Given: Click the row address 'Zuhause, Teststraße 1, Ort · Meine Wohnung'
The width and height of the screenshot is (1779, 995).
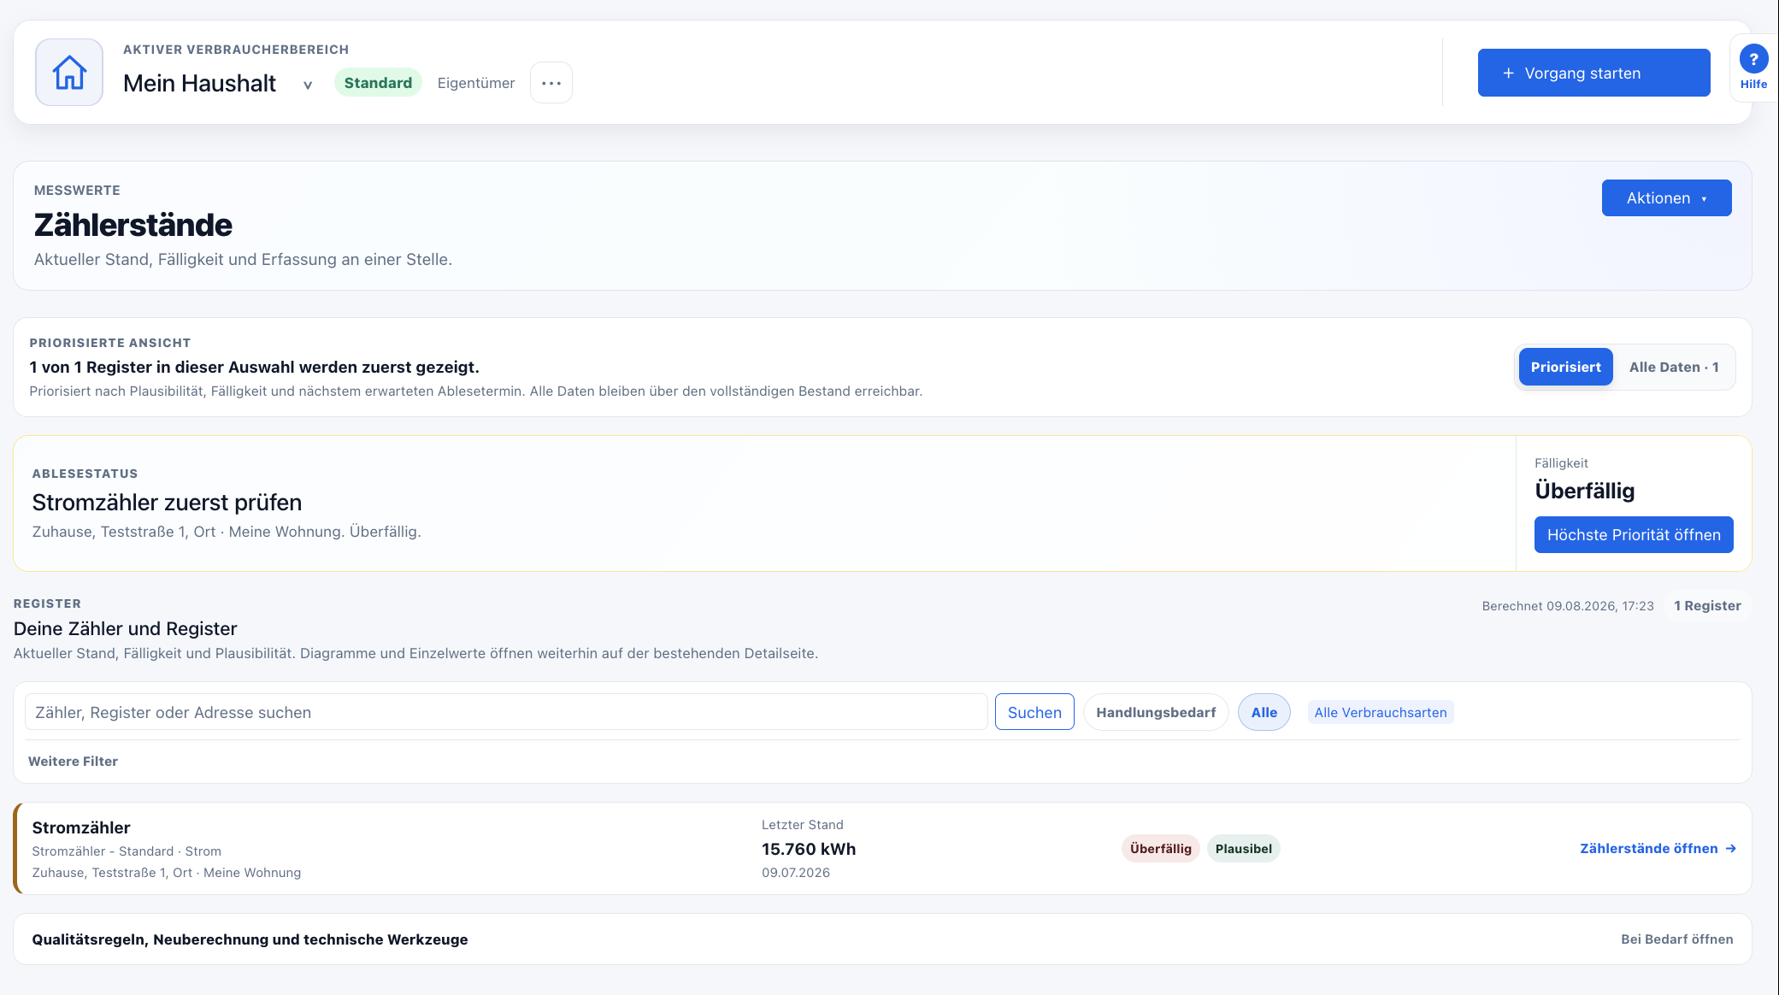Looking at the screenshot, I should pyautogui.click(x=167, y=873).
